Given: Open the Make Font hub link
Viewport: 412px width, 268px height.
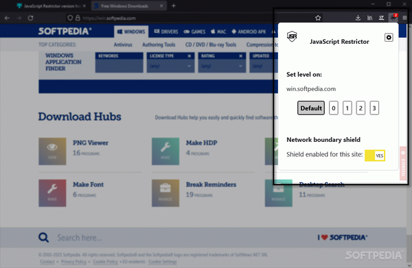Looking at the screenshot, I should point(88,184).
